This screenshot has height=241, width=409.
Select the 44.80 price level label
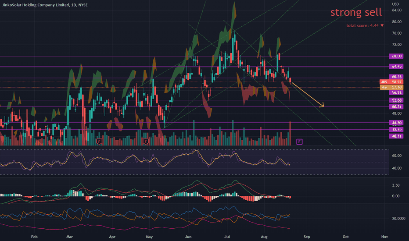click(x=396, y=123)
